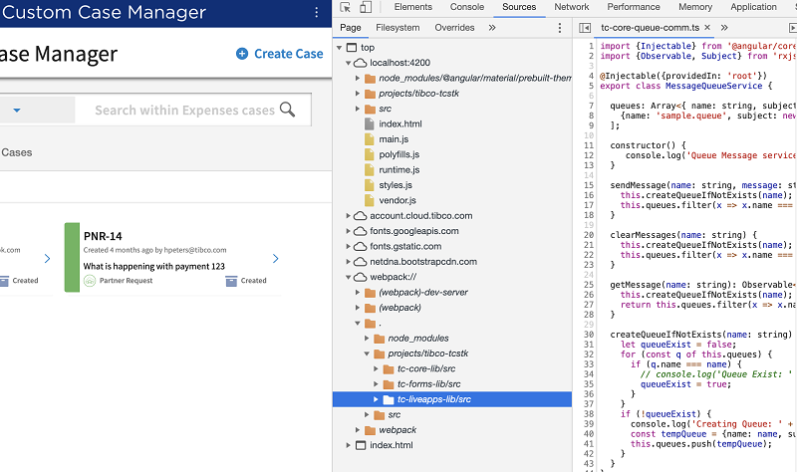Expand the tc-core-lib/src folder
Image resolution: width=797 pixels, height=472 pixels.
coord(376,368)
